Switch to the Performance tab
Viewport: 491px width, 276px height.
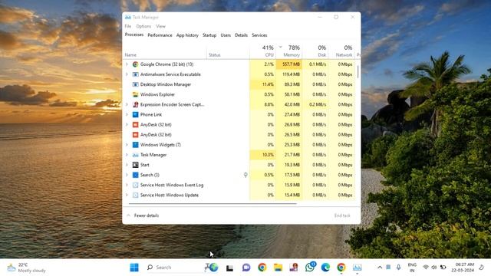point(160,35)
